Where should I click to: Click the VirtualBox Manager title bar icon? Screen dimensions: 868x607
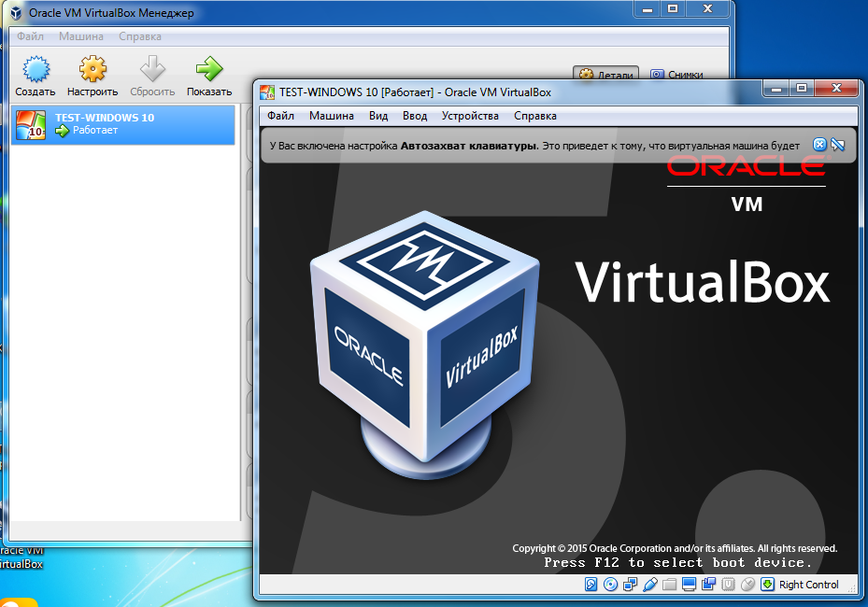(x=17, y=12)
